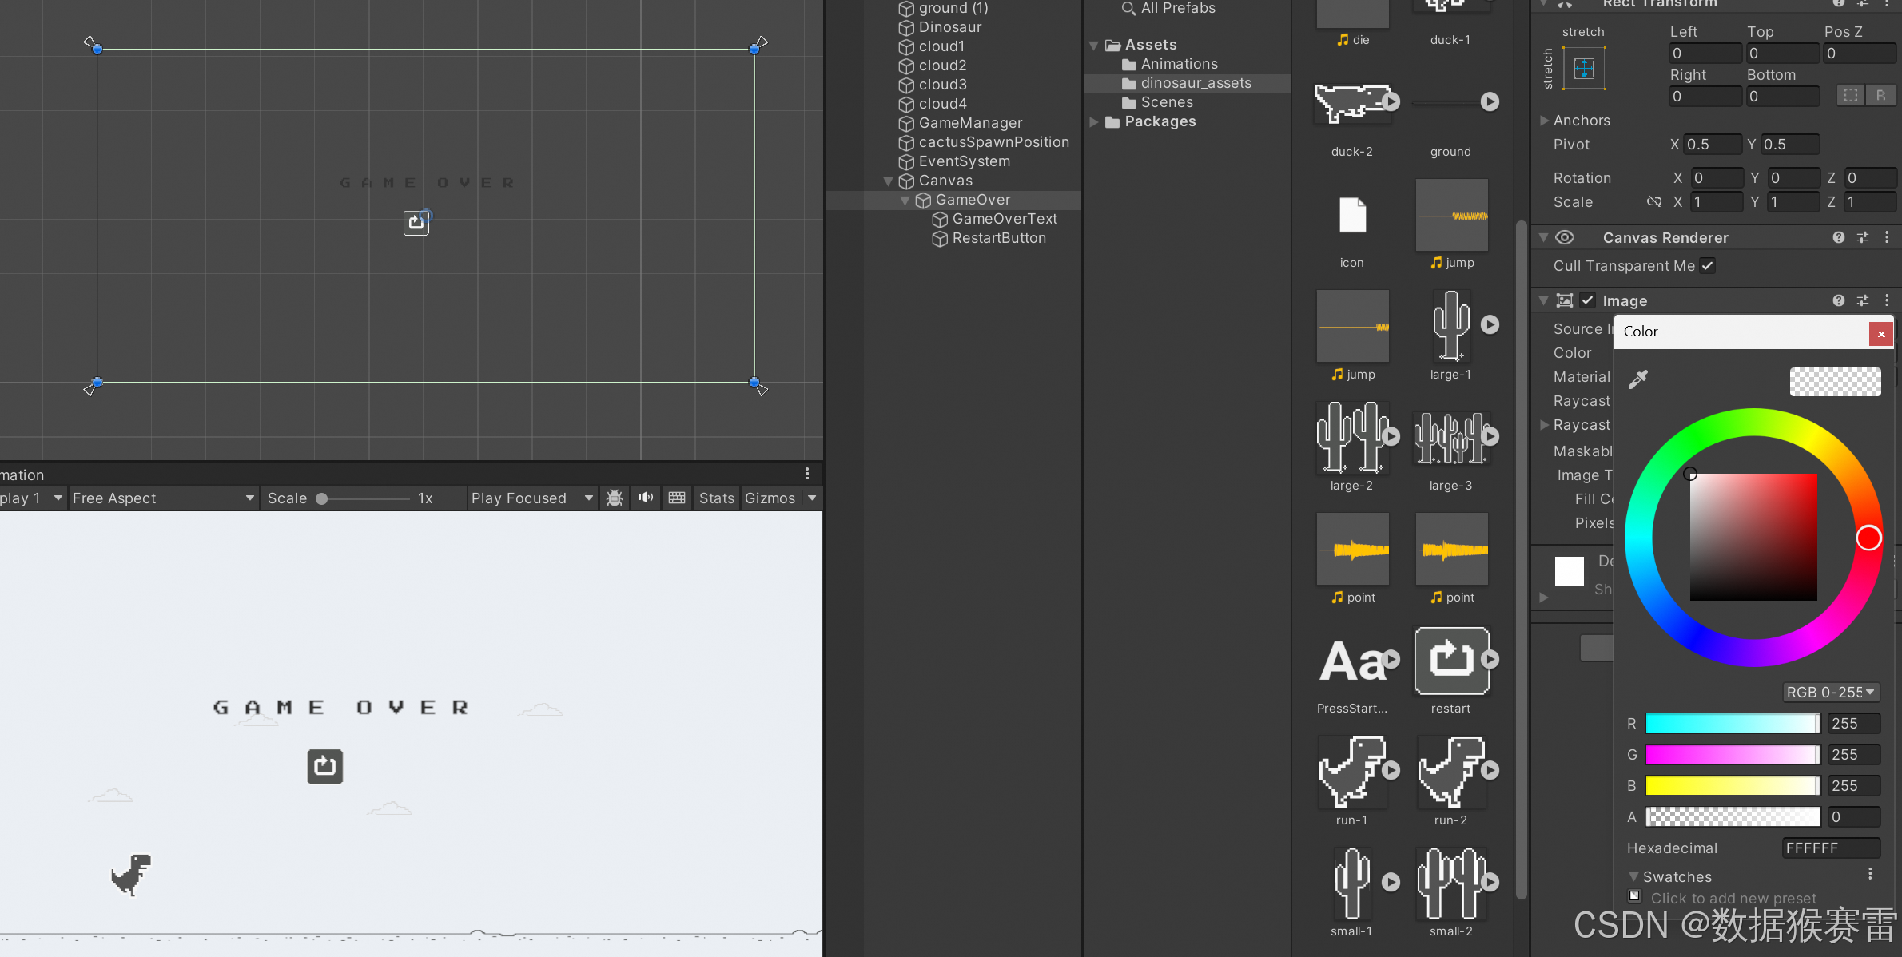This screenshot has width=1902, height=957.
Task: Click the saturation brightness square
Action: coord(1753,537)
